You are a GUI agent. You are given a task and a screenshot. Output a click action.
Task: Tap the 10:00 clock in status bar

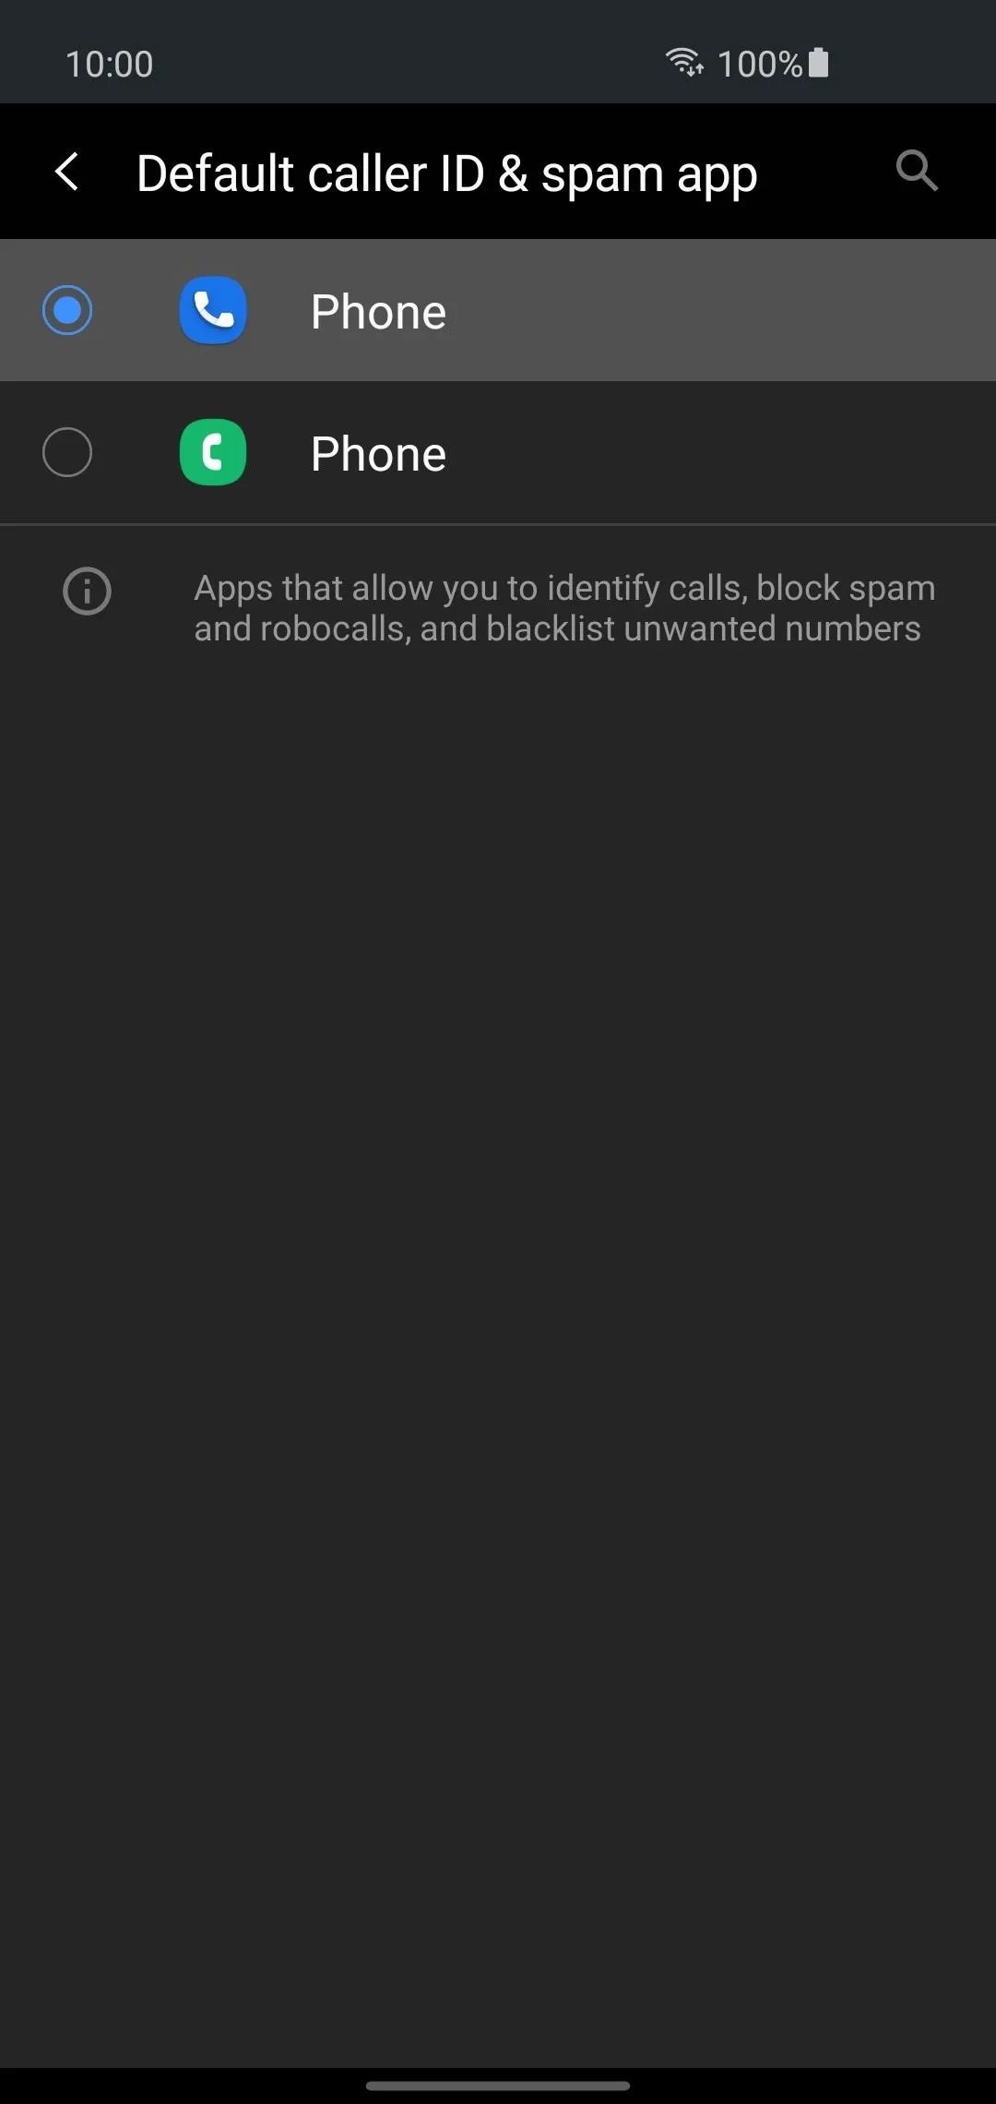click(109, 64)
